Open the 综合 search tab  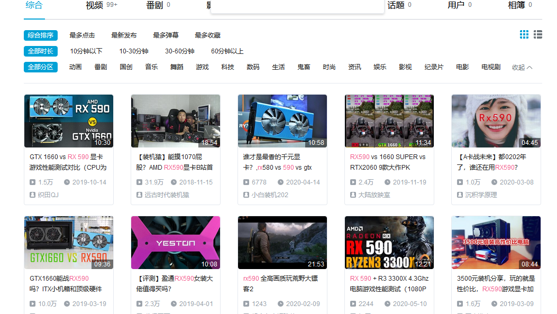(x=34, y=5)
